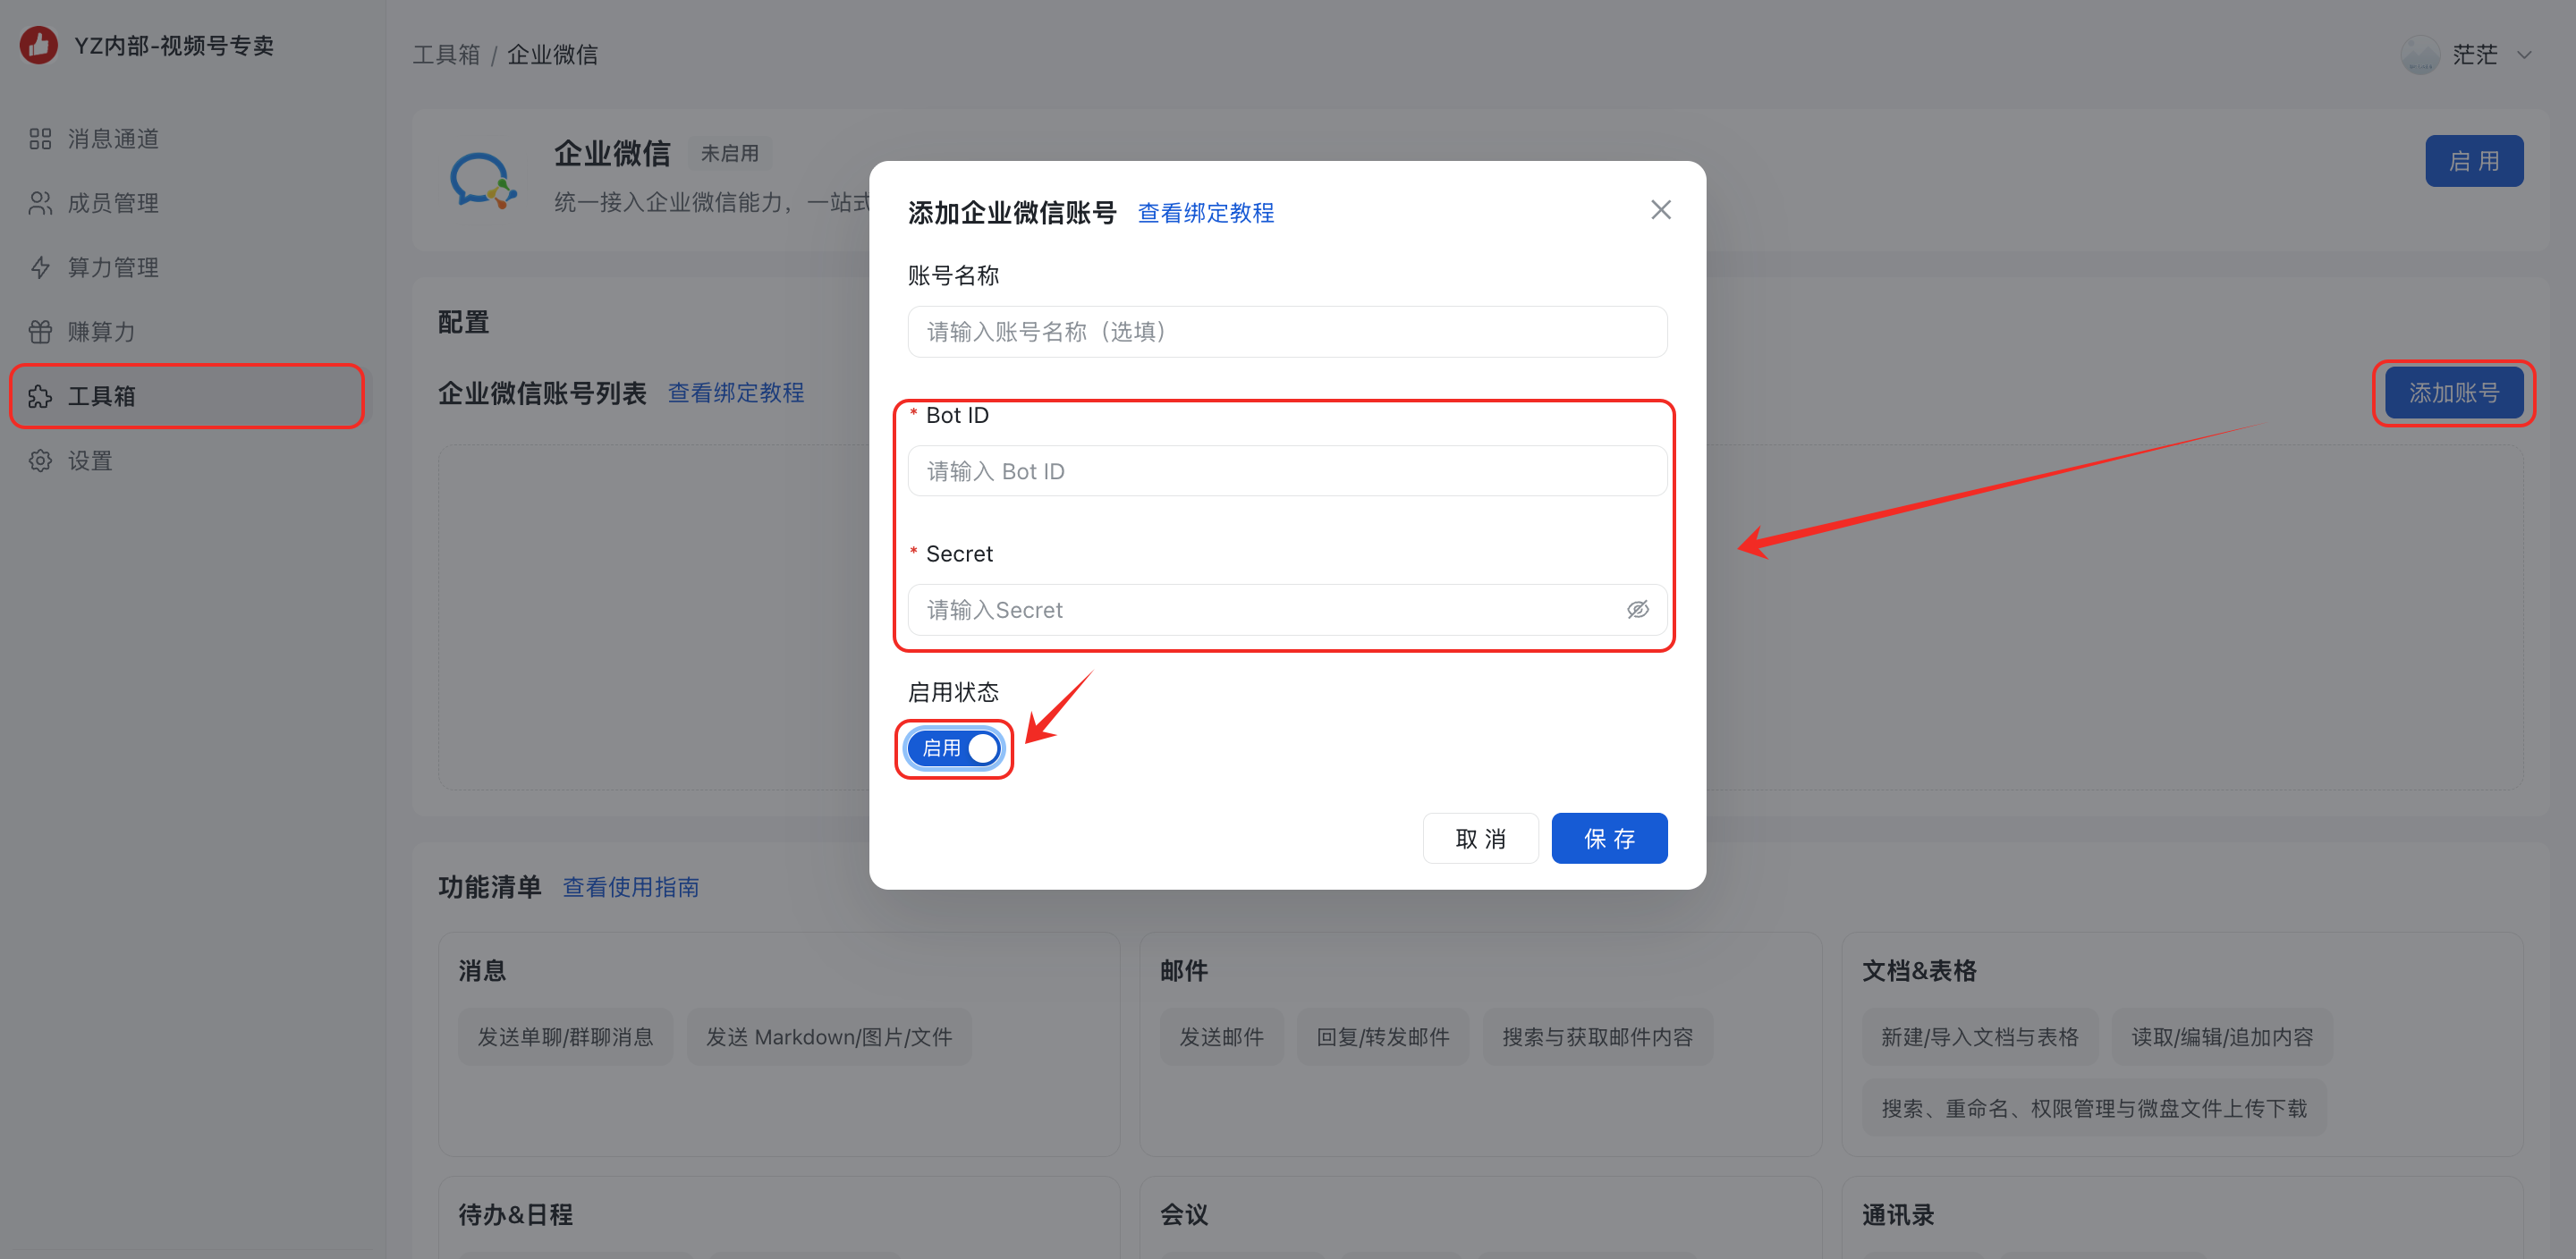Click the 启用 button at top right
2576x1259 pixels.
pyautogui.click(x=2474, y=161)
